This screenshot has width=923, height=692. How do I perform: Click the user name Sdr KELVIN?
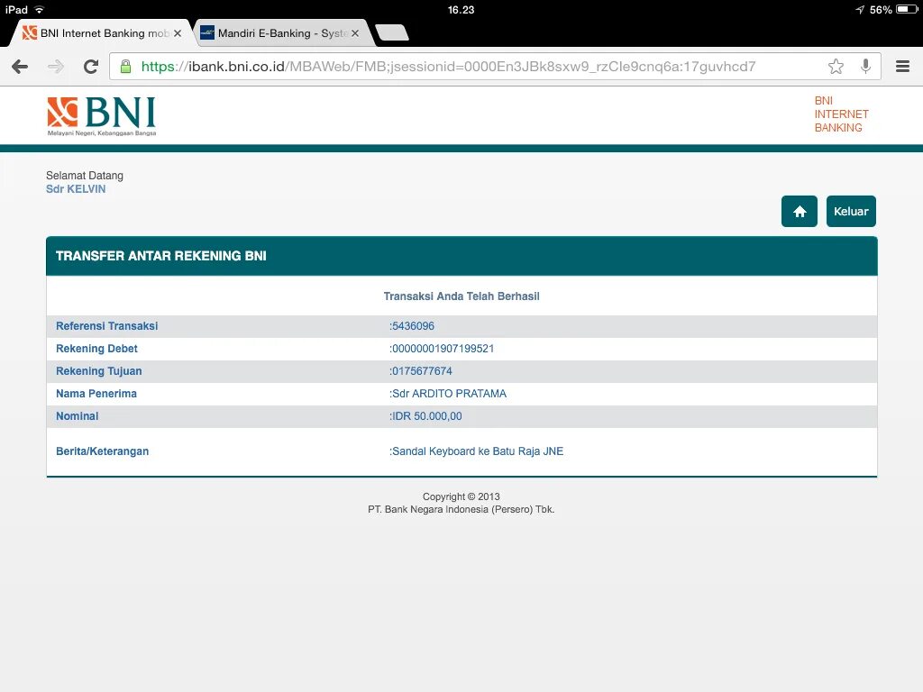[x=76, y=189]
